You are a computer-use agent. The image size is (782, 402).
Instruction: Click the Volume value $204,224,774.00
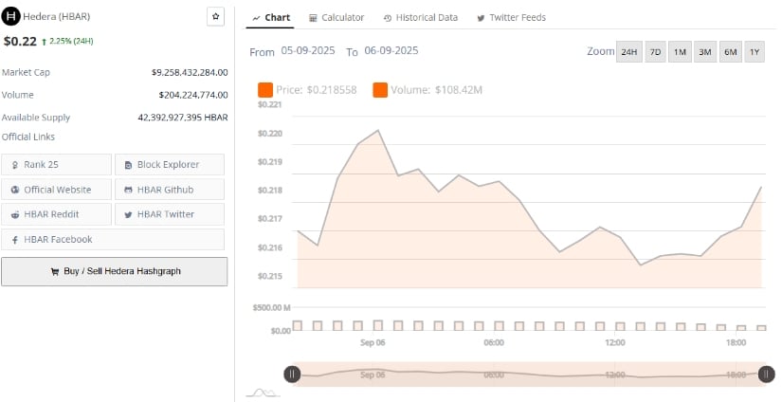[193, 95]
